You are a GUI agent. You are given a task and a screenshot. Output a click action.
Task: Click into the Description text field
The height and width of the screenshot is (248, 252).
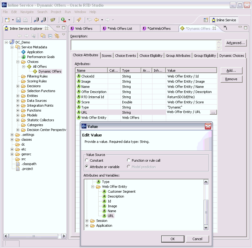tap(144, 45)
